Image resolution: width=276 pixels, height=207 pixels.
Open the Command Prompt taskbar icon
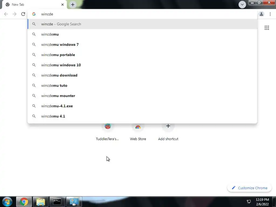(57, 202)
